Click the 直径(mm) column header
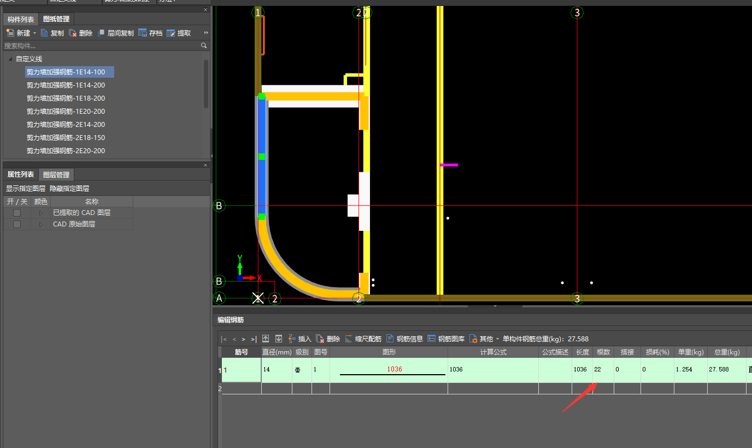This screenshot has height=448, width=752. pyautogui.click(x=277, y=352)
